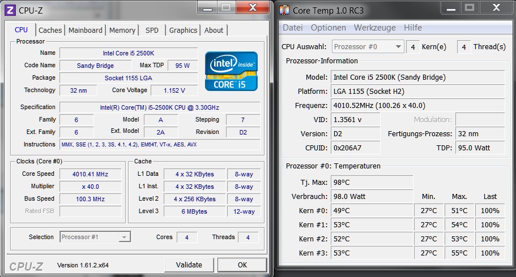Click the Platform value LGA 1155 (Socket H2)
The width and height of the screenshot is (516, 277).
point(417,92)
